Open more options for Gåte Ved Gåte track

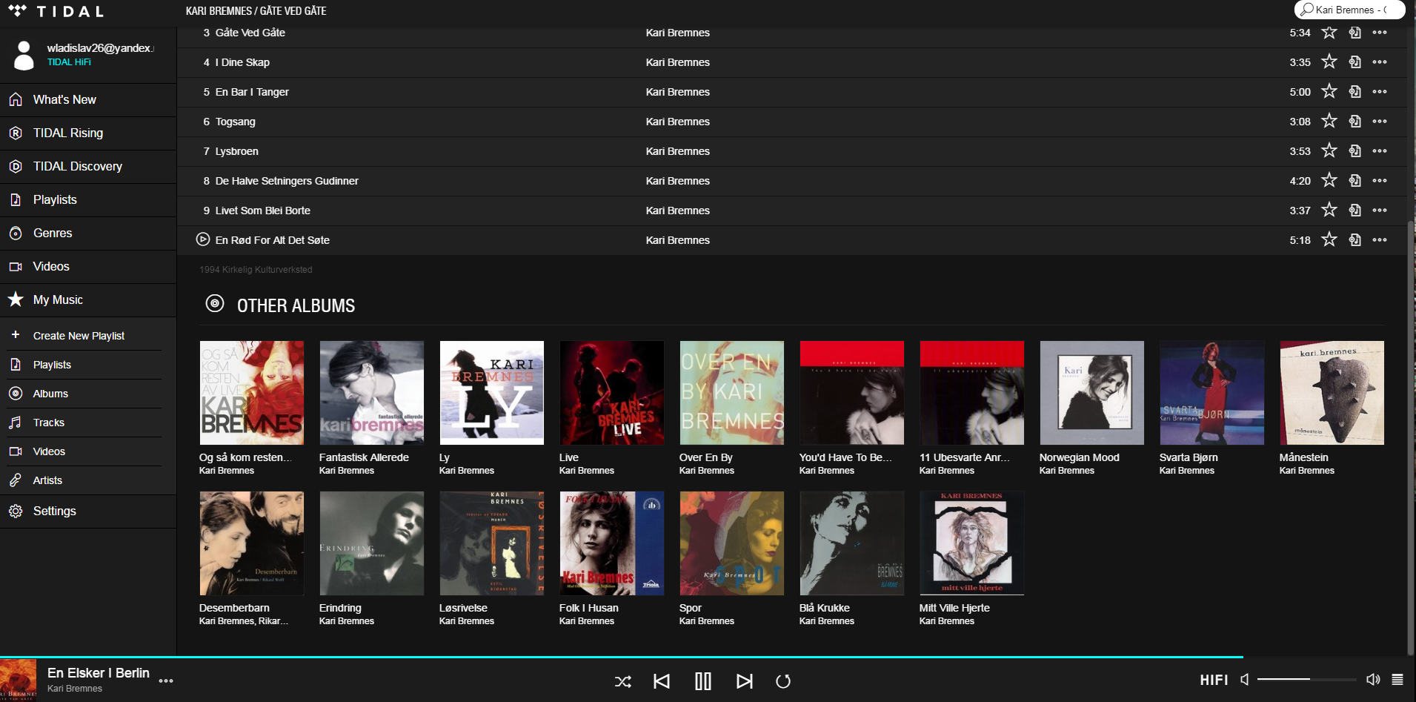click(x=1379, y=33)
